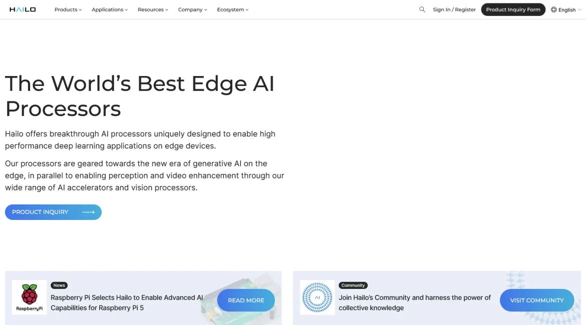Click the Community tag badge
Screen dimensions: 586x325
tap(353, 285)
